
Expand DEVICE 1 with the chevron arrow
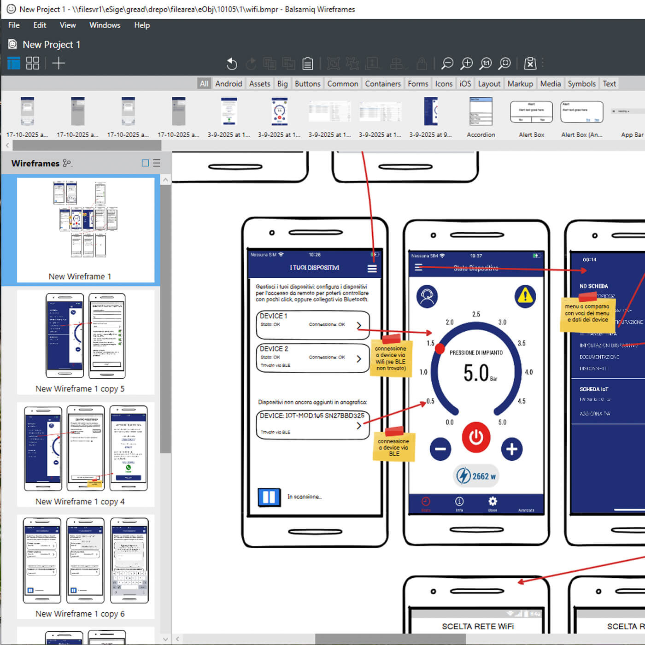360,325
